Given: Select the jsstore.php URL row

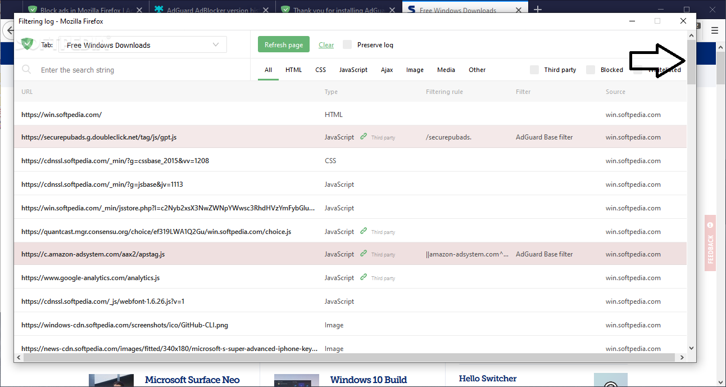Looking at the screenshot, I should pos(350,208).
